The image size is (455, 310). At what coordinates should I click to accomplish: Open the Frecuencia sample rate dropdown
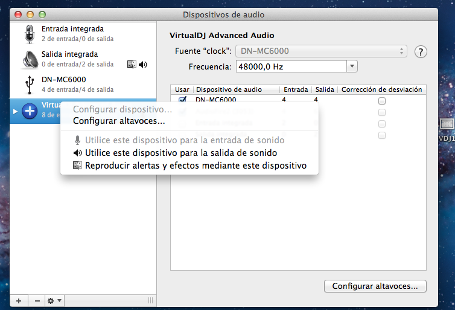pyautogui.click(x=352, y=66)
